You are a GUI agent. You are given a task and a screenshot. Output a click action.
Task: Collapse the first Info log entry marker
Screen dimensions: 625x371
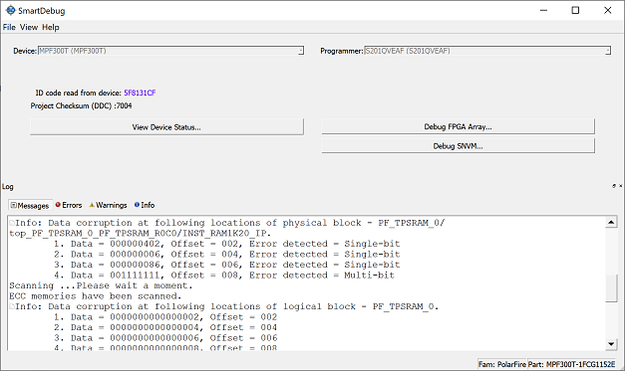pos(12,223)
